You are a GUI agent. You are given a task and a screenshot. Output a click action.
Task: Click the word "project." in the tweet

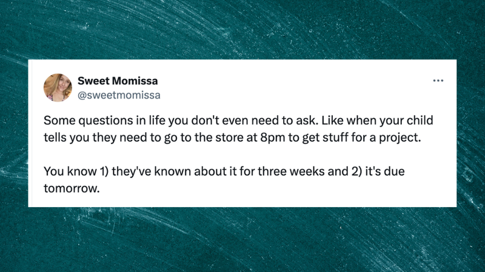396,138
